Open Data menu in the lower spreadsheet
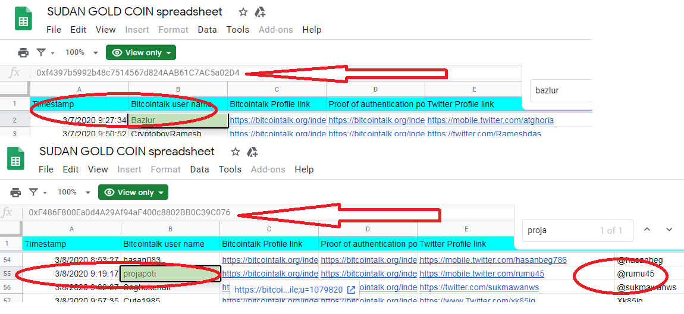This screenshot has height=314, width=684. pos(199,169)
